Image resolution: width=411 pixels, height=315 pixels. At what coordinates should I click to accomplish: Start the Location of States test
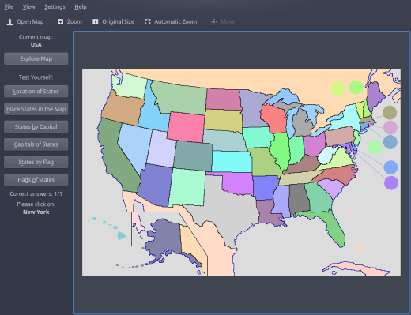36,92
